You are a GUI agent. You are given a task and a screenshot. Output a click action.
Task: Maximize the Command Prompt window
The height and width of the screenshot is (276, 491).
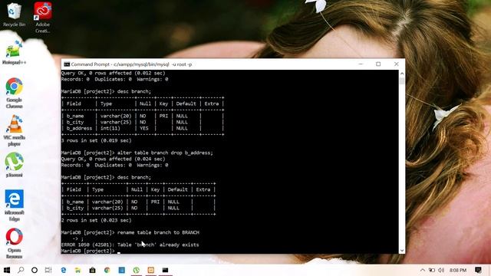[x=378, y=64]
